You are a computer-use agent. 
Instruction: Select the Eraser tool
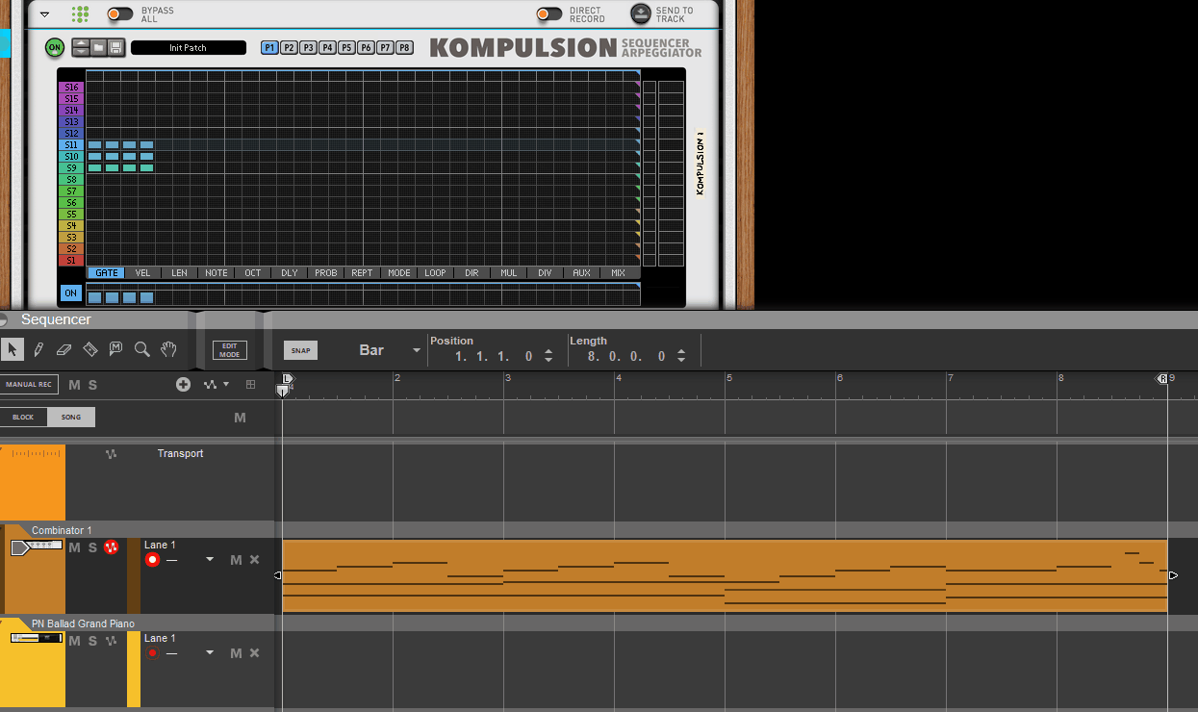coord(64,349)
